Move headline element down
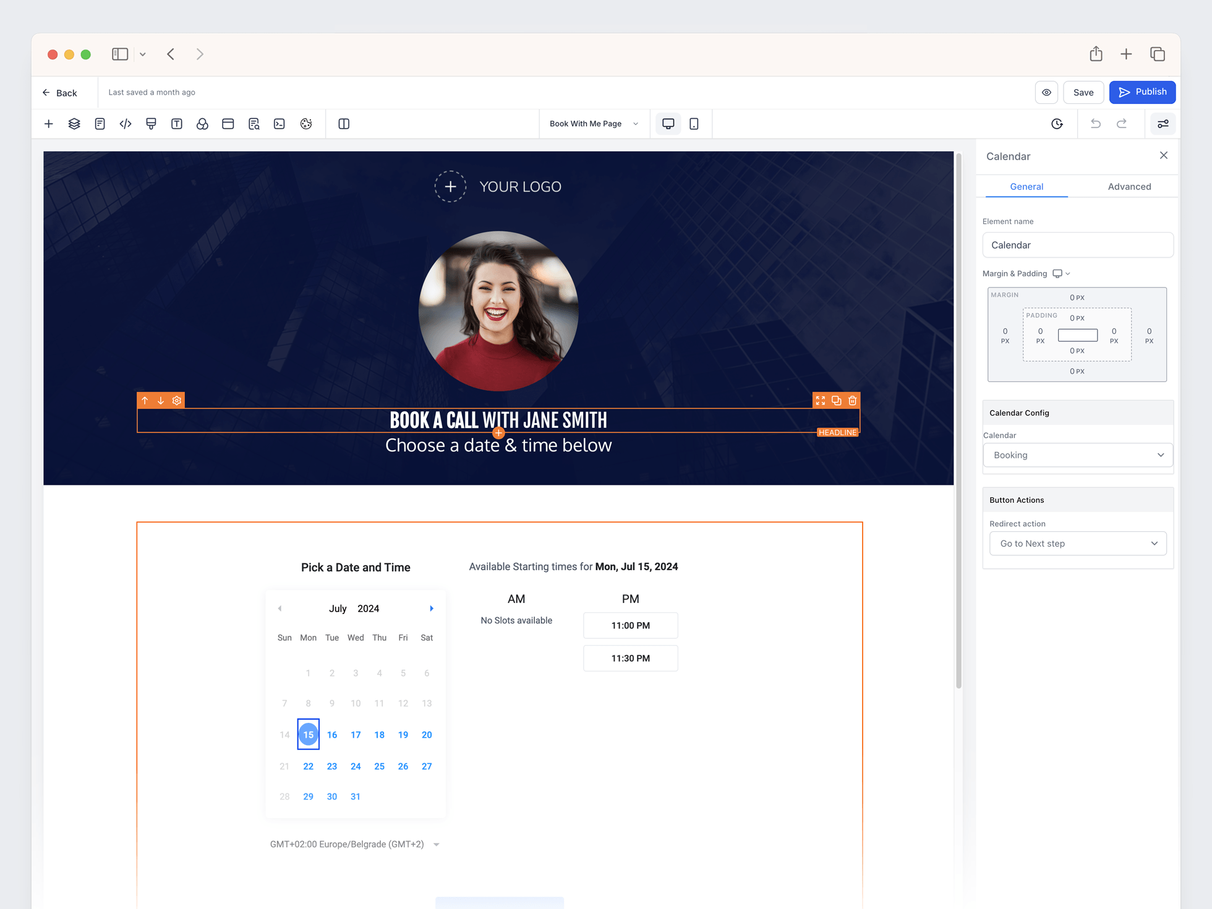Viewport: 1212px width, 909px height. pyautogui.click(x=161, y=400)
